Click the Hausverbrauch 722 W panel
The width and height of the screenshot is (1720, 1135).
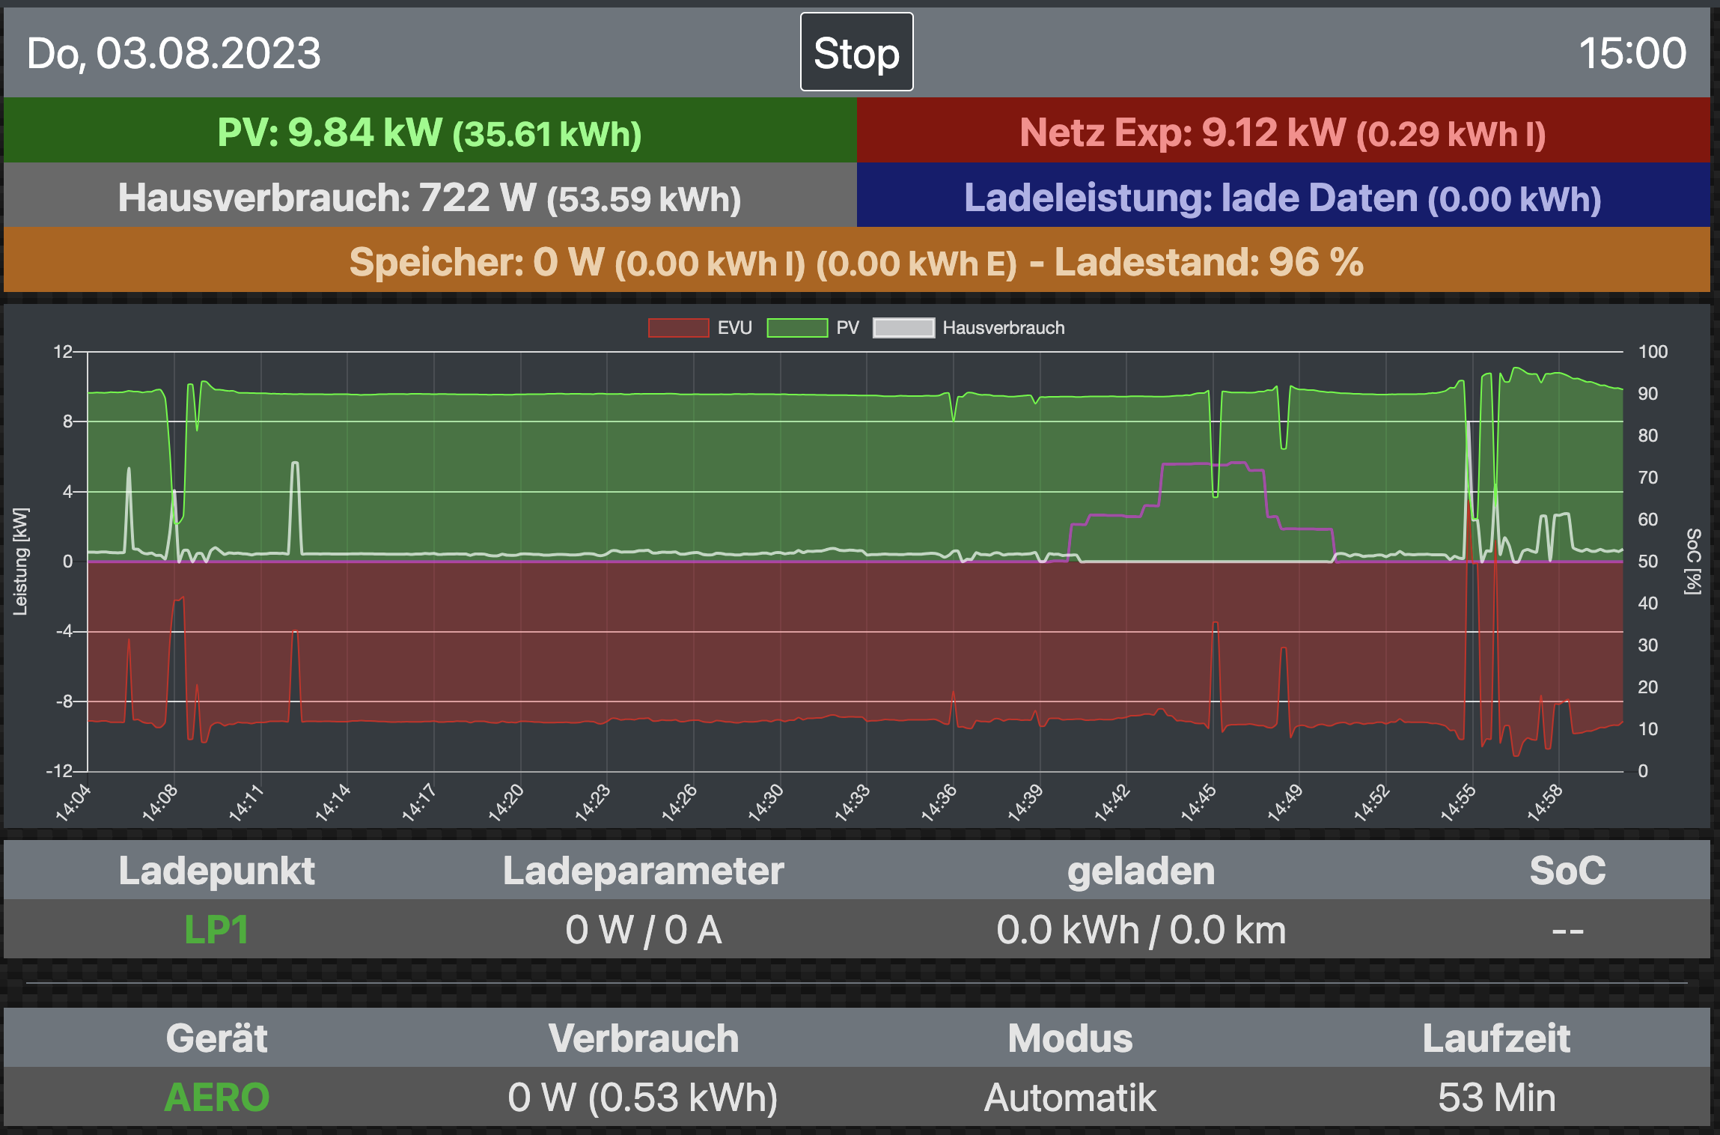(x=430, y=197)
